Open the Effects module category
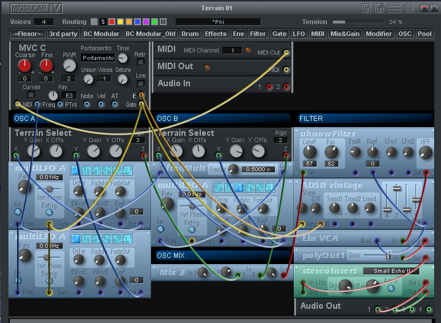The width and height of the screenshot is (441, 323). 216,34
